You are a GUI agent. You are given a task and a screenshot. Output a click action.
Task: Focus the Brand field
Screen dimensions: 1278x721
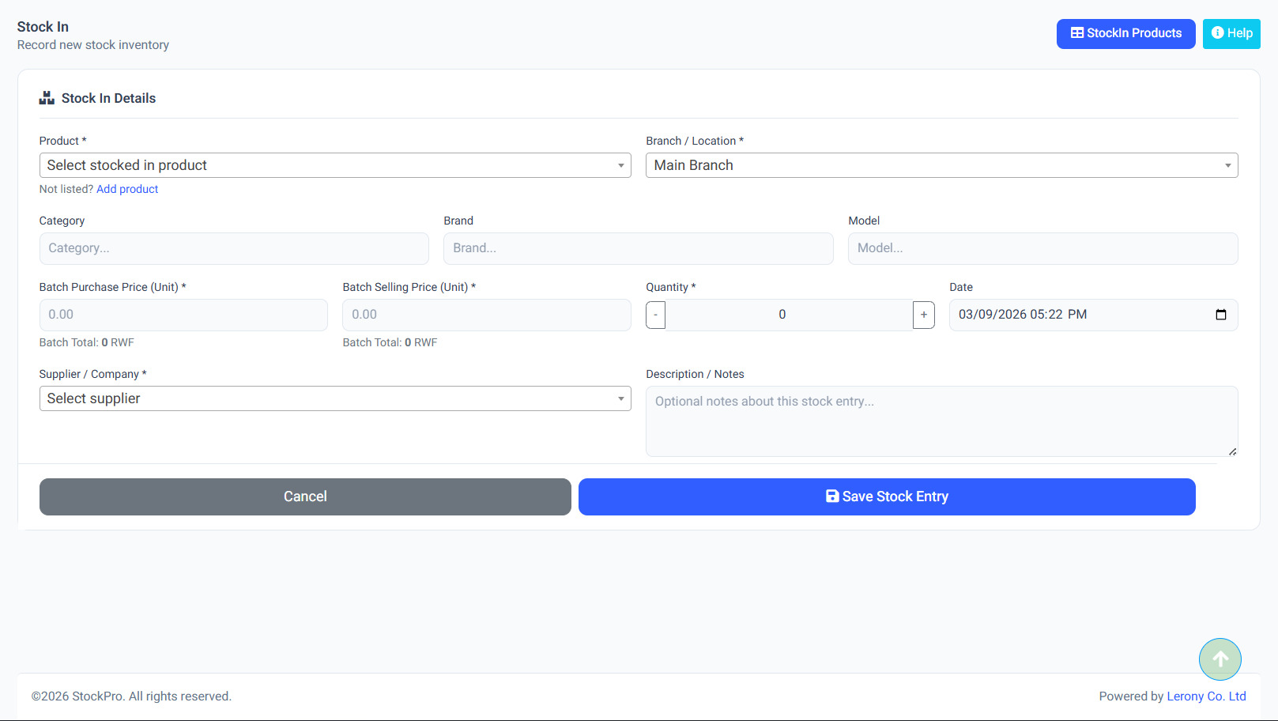638,248
